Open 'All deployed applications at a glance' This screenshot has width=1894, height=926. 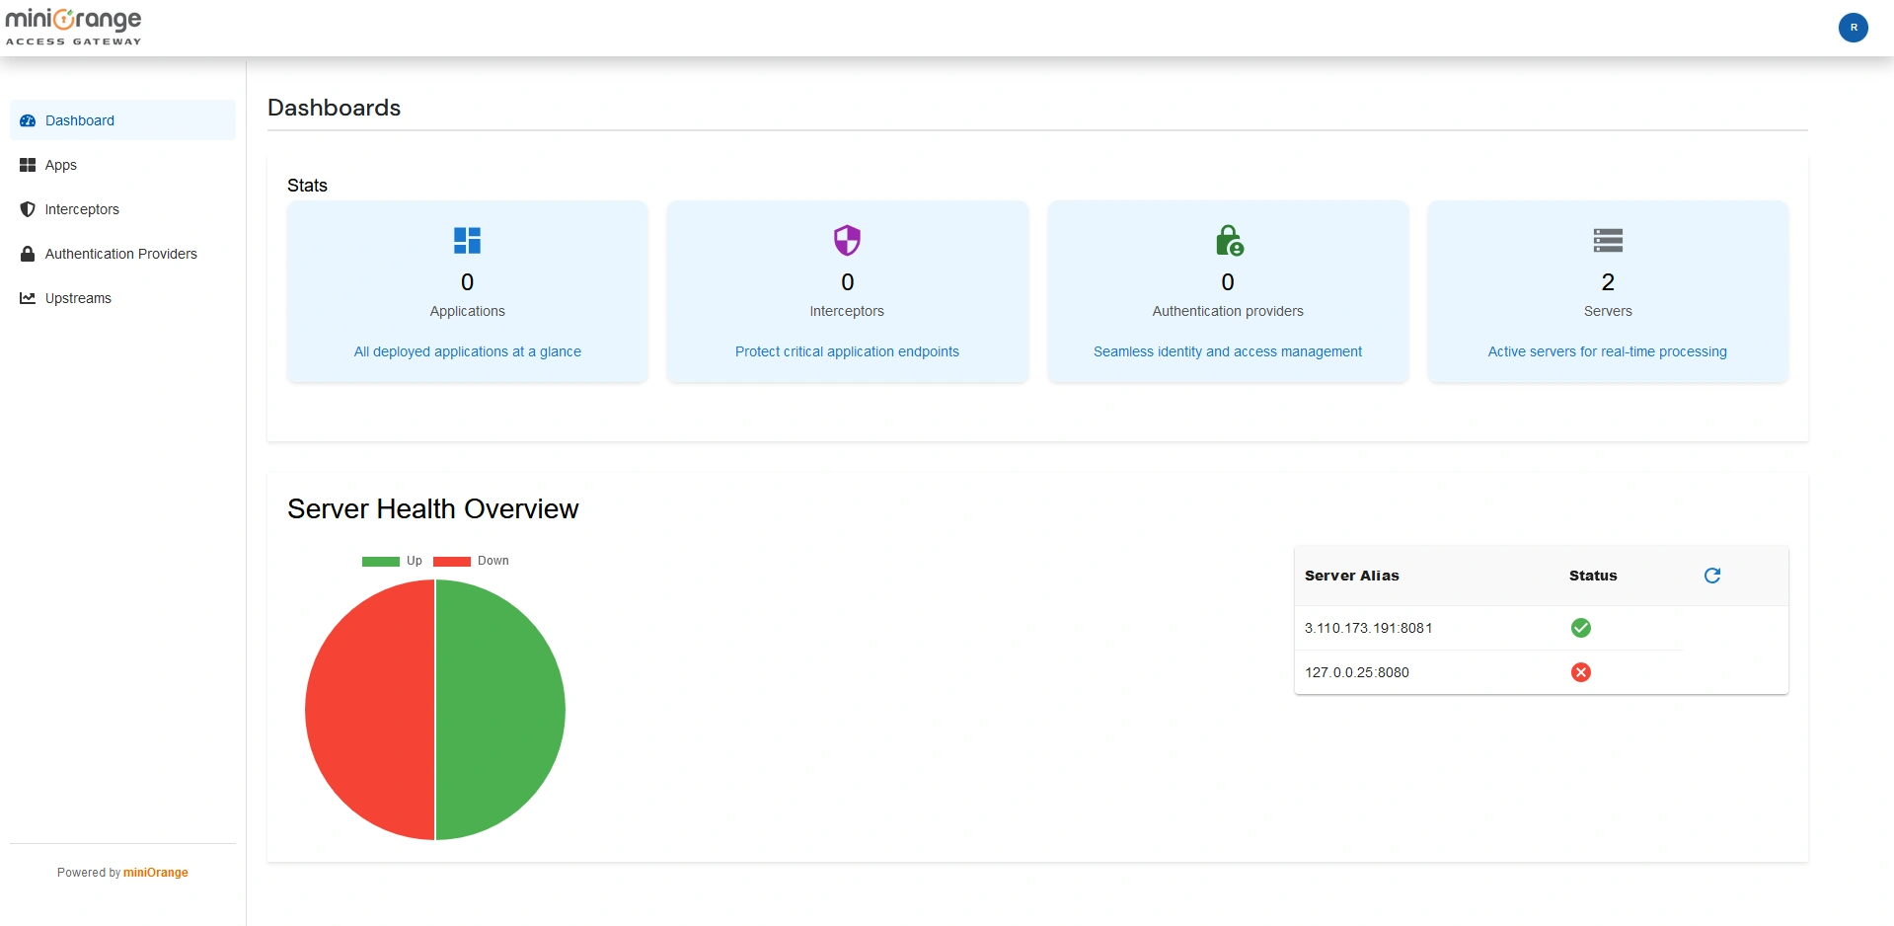pyautogui.click(x=468, y=351)
